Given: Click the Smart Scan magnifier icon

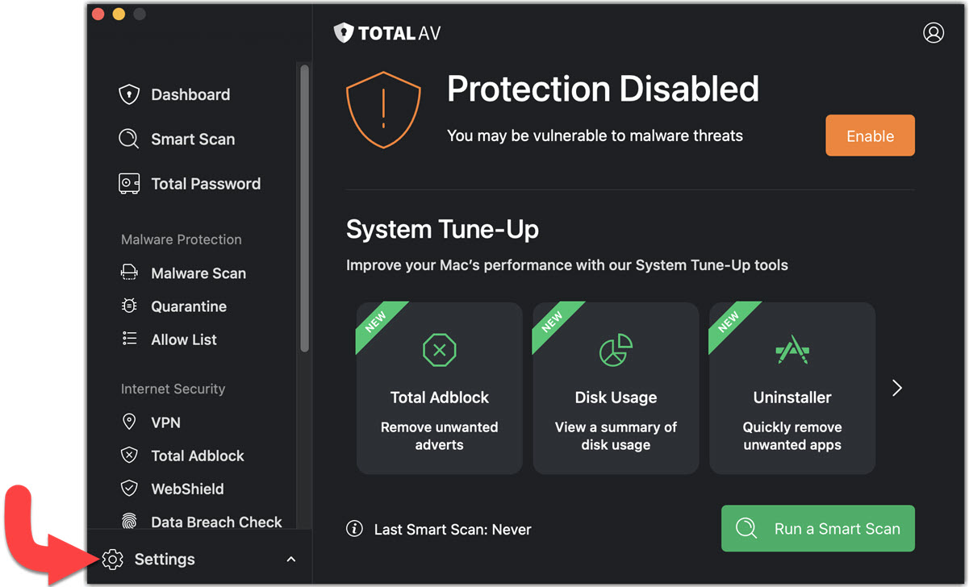Looking at the screenshot, I should [129, 139].
